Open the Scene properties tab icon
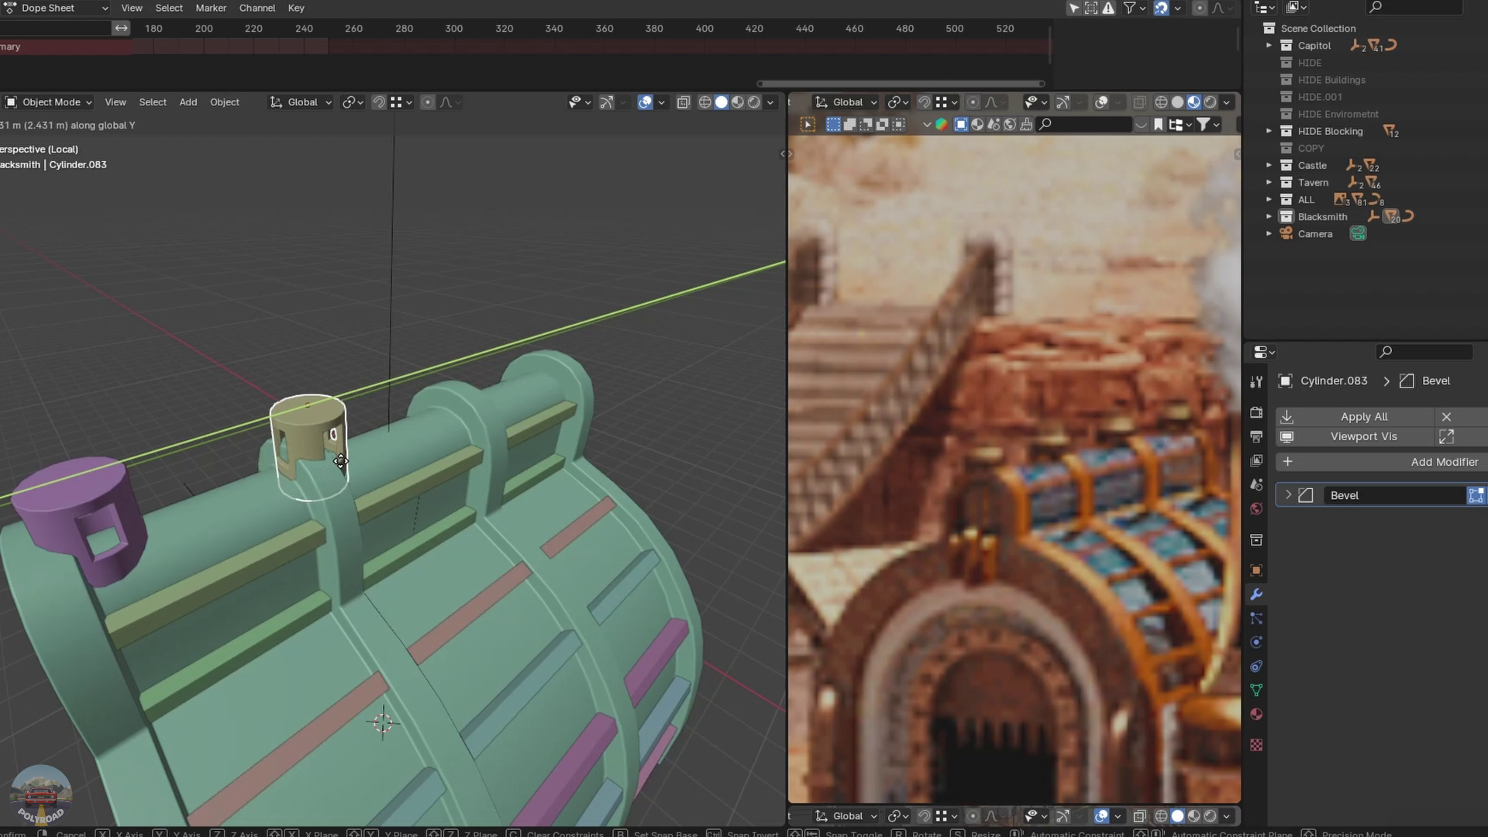 coord(1256,484)
